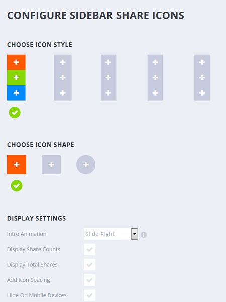
Task: Click the green checkmark under icon style
Action: click(15, 112)
